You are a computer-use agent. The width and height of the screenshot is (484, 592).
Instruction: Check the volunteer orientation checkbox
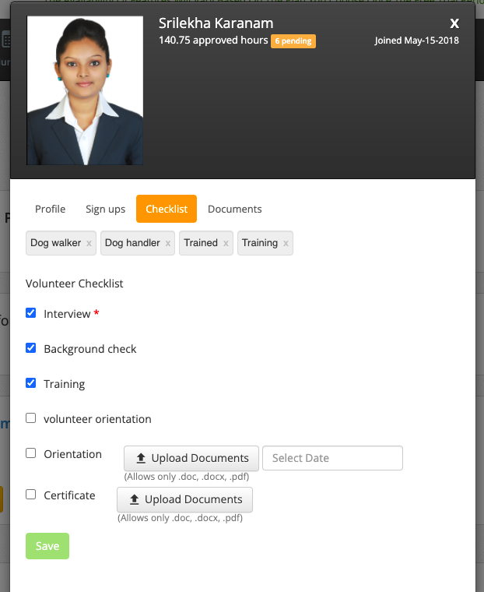pyautogui.click(x=31, y=418)
